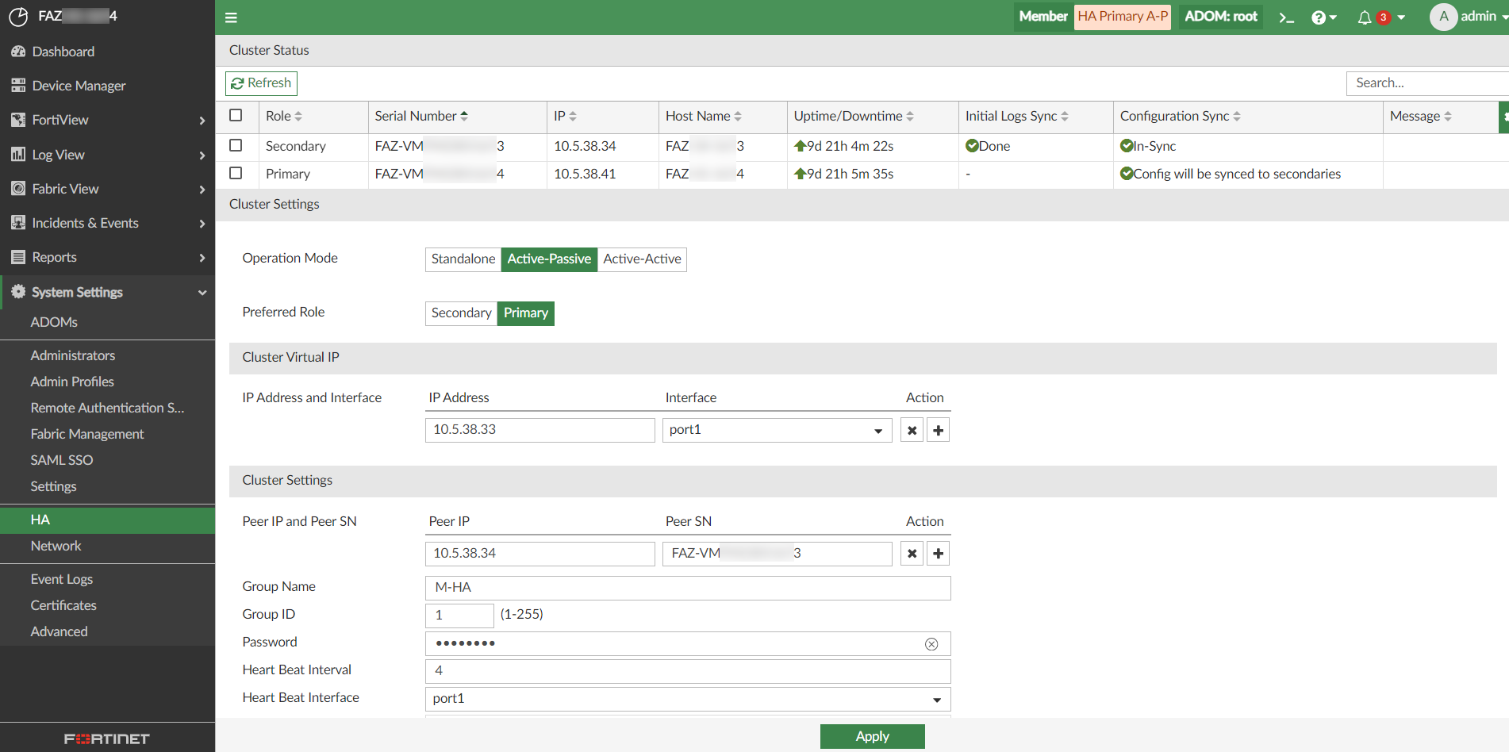Open the Network settings page
Screen dimensions: 1509x752
point(56,546)
